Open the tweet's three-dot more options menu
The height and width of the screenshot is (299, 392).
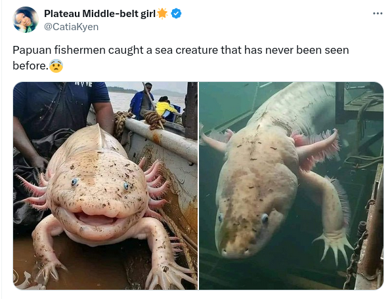378,14
